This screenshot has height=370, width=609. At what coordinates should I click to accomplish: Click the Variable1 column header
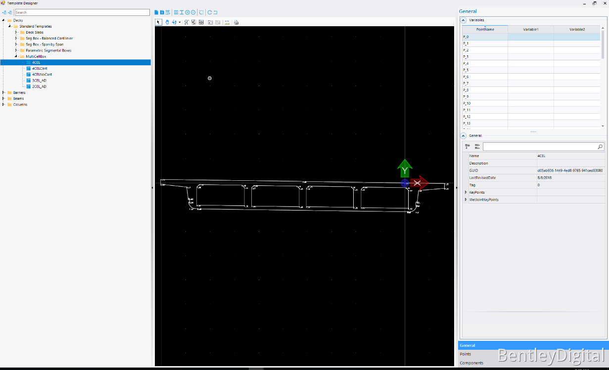coord(531,29)
